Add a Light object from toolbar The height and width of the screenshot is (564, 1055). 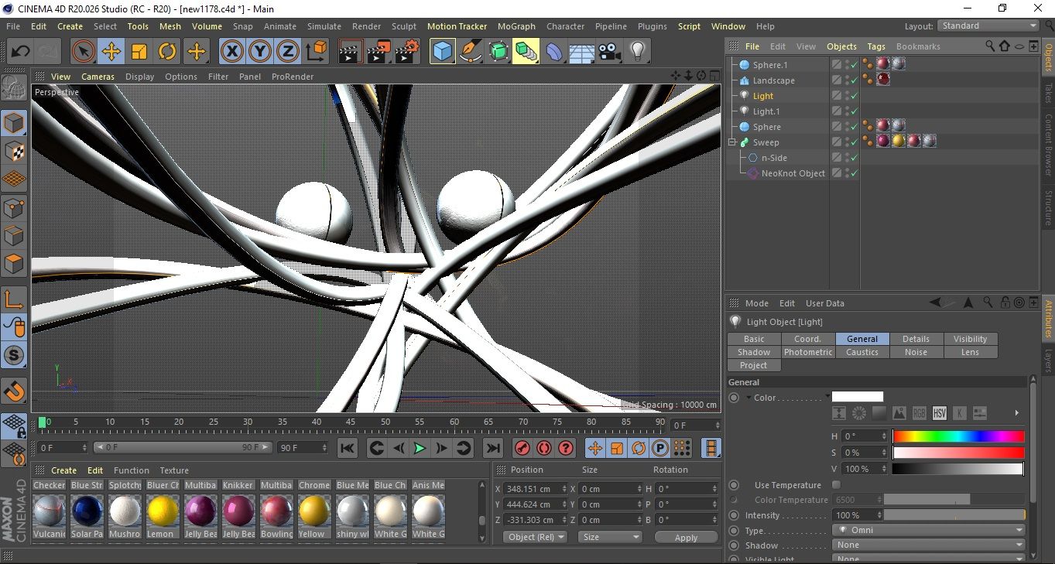pyautogui.click(x=637, y=52)
